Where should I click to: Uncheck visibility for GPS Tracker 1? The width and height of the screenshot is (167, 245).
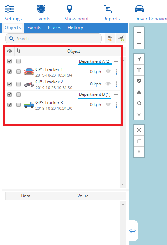pos(10,72)
